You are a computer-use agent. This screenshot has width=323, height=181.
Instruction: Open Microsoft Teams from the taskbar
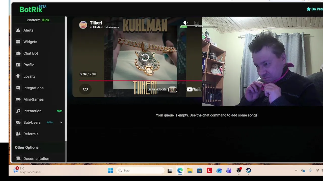229,171
